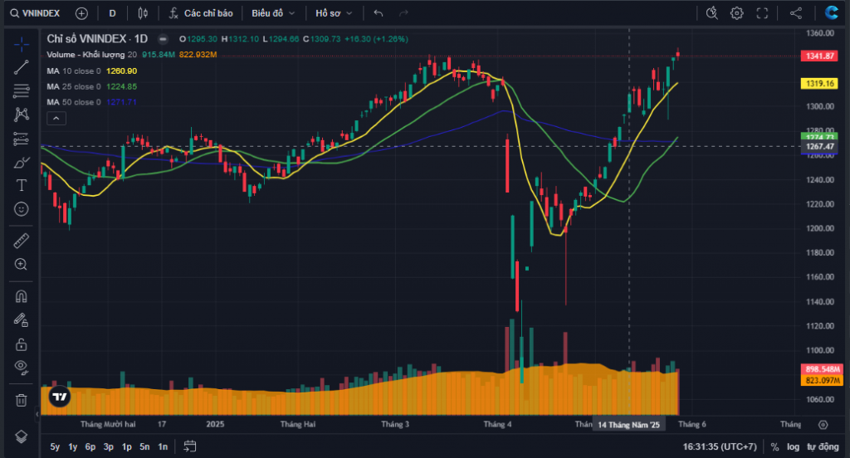Set time range to 5y
The width and height of the screenshot is (850, 458).
click(55, 447)
